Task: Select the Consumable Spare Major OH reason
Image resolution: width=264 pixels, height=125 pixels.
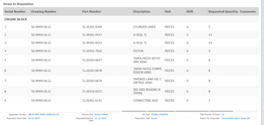Action: [x=236, y=118]
